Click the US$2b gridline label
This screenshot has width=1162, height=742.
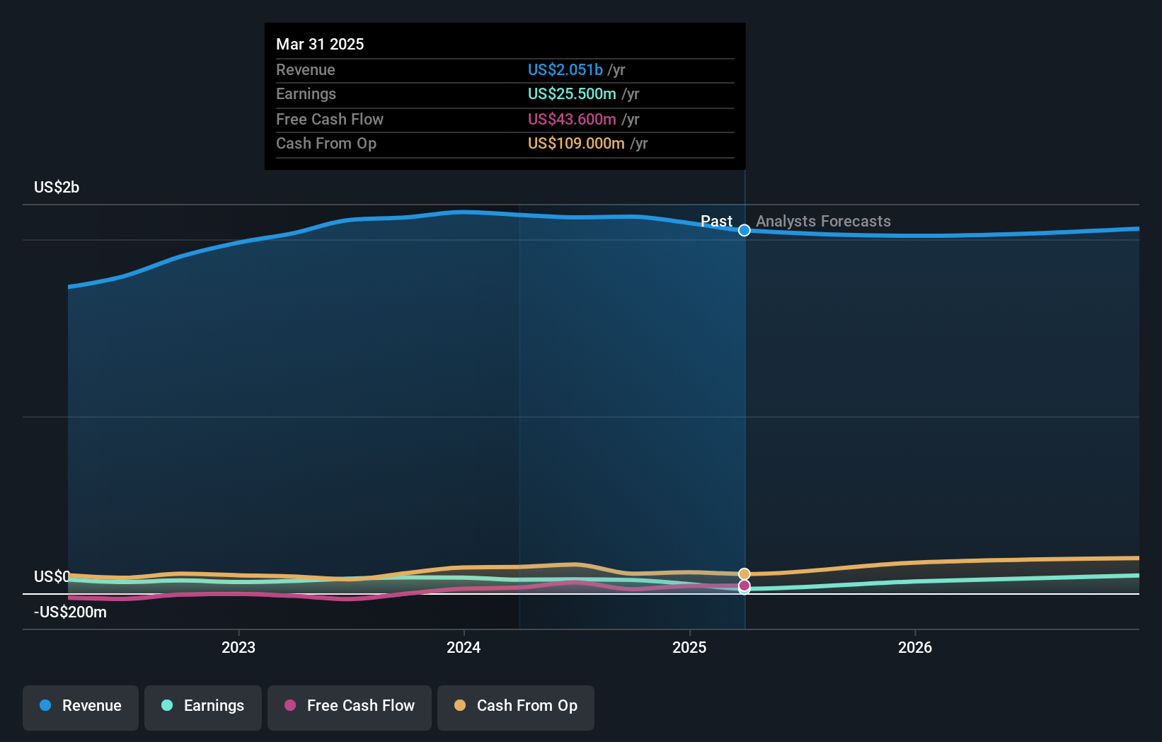(x=55, y=187)
